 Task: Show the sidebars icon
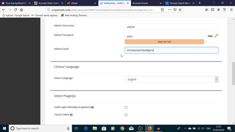click(x=213, y=10)
